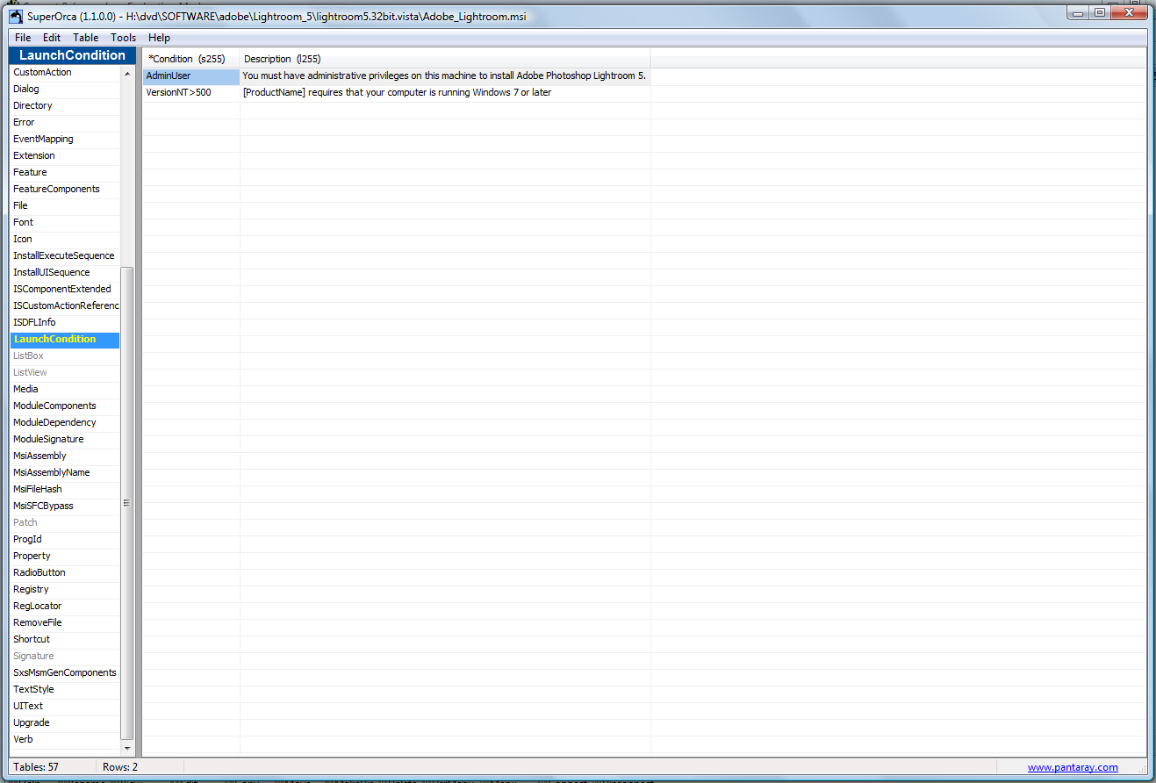Select the MsiAssemblyName table

pos(65,472)
